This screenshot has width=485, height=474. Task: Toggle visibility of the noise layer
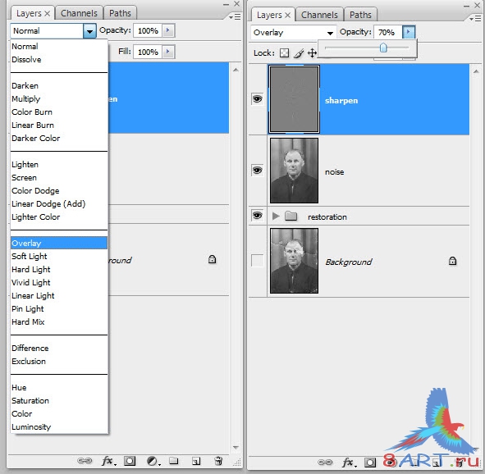pos(257,171)
